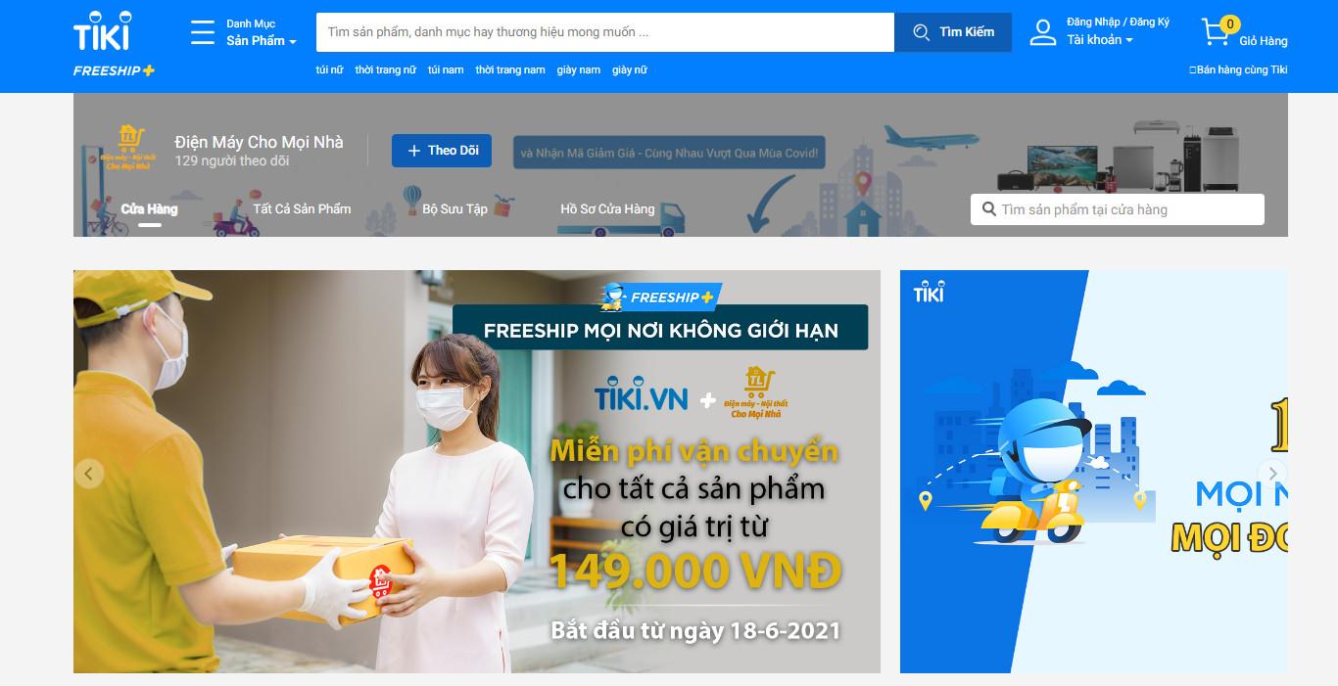Show the previous banner slide
The width and height of the screenshot is (1338, 686).
pos(89,475)
